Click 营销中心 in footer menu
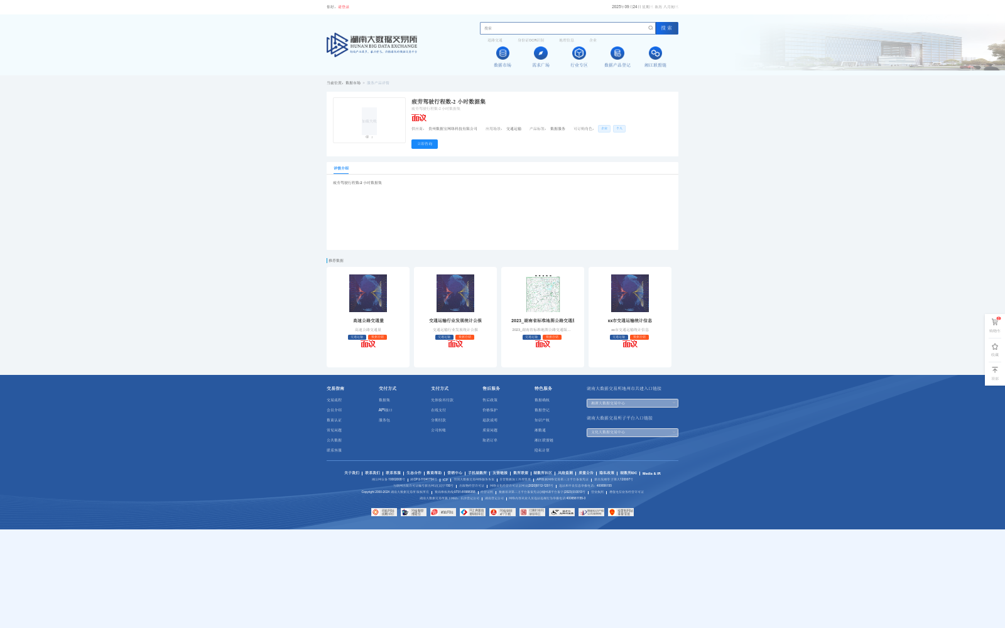The image size is (1005, 628). (x=455, y=473)
